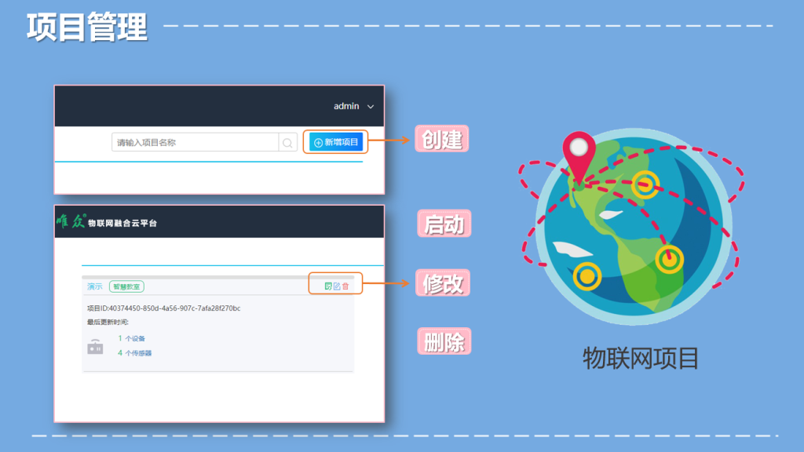Click the red trash delete icon

pos(345,286)
